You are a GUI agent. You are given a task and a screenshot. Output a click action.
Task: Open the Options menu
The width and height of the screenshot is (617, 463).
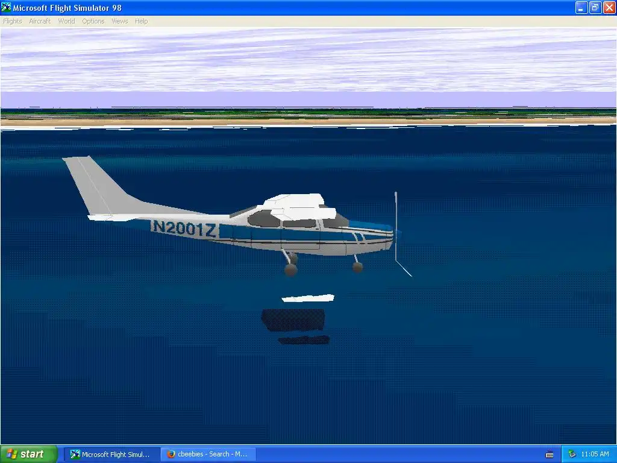[93, 21]
